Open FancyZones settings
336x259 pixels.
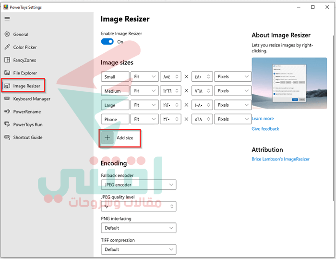tap(24, 60)
